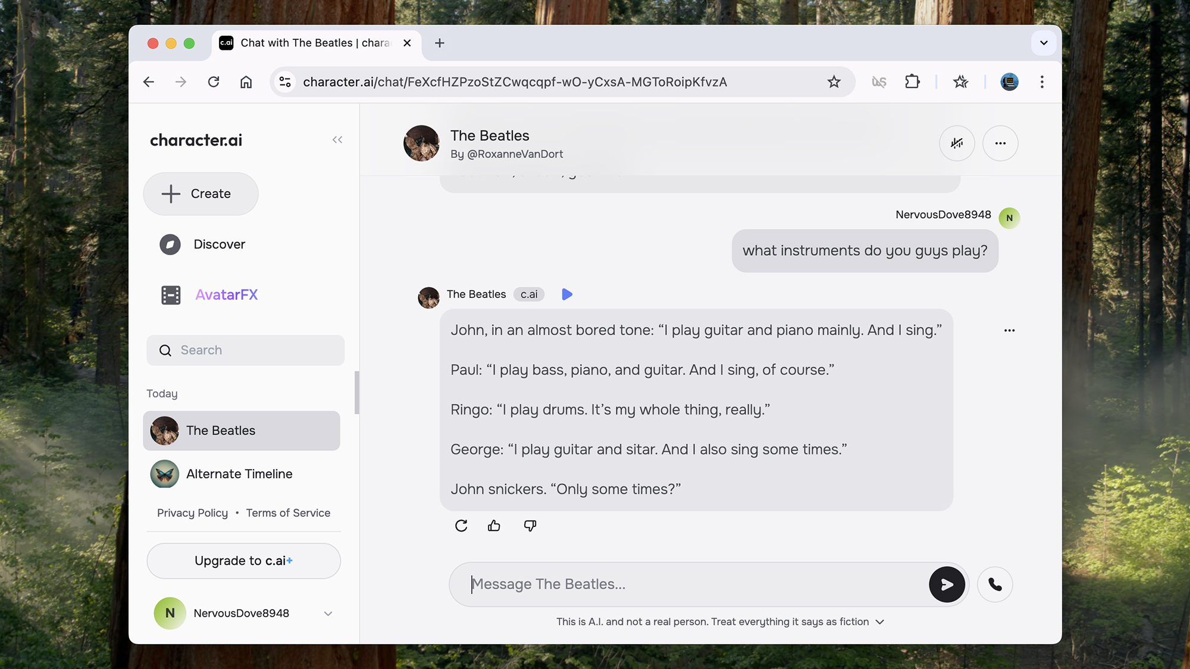The height and width of the screenshot is (669, 1190).
Task: Click the NervousDove8948 name above the message
Action: point(943,215)
